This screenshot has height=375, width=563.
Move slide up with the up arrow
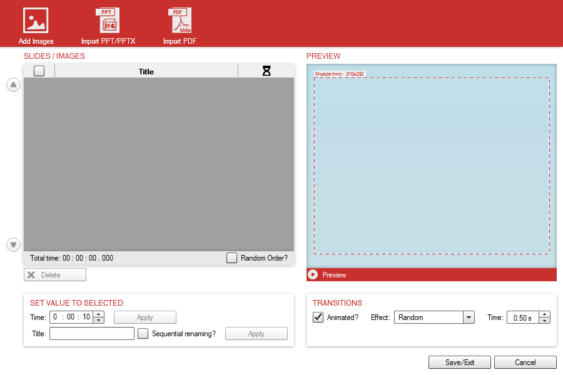point(13,85)
